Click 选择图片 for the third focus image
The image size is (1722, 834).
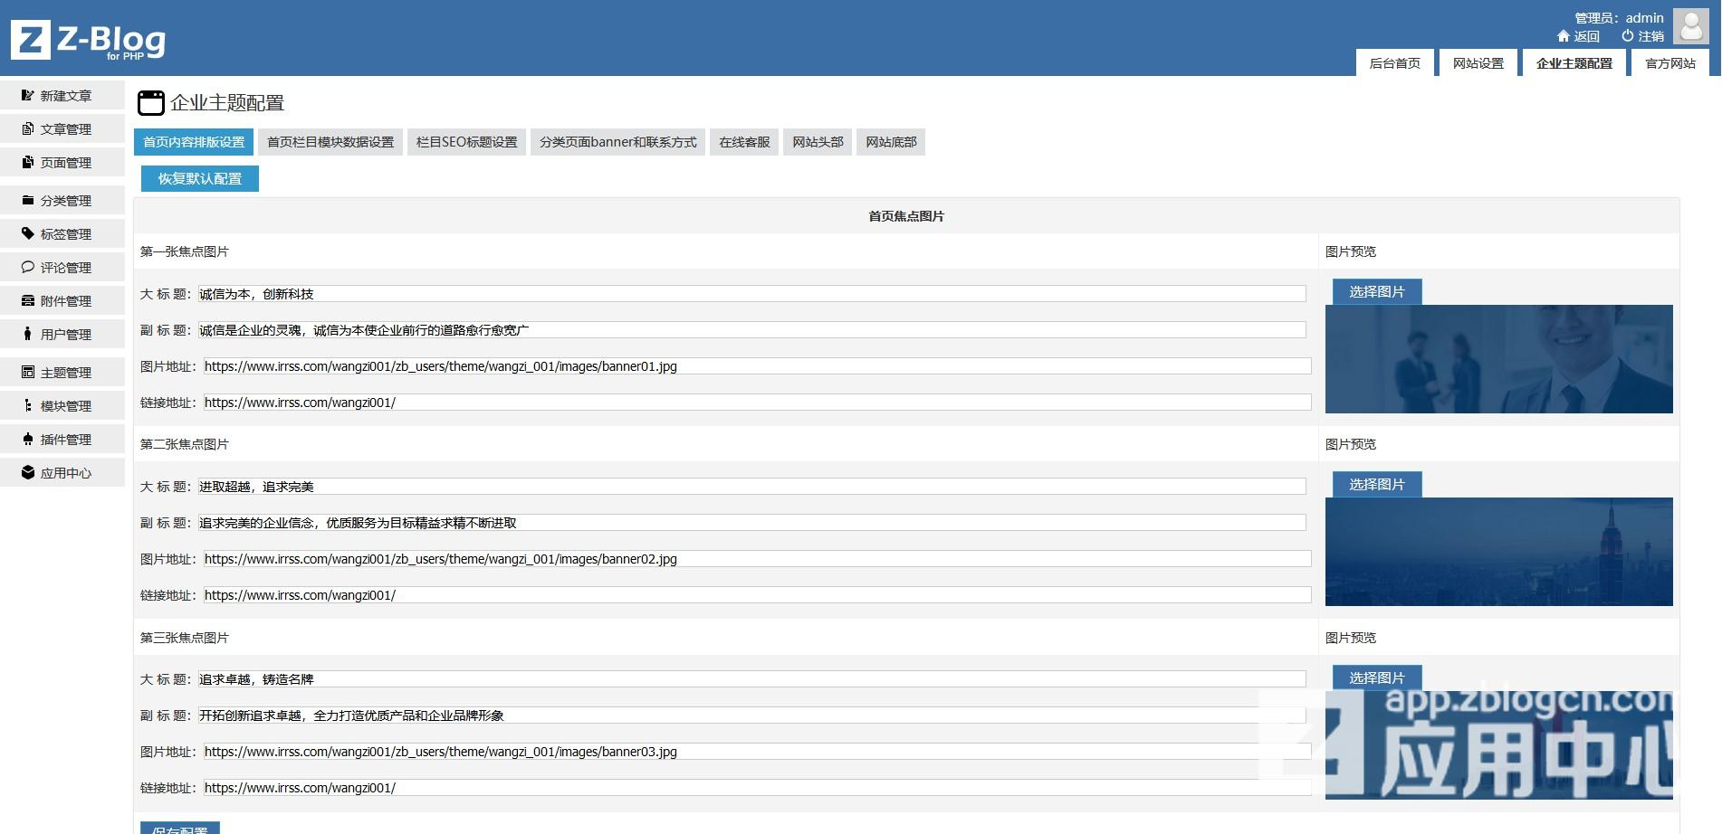click(1376, 678)
